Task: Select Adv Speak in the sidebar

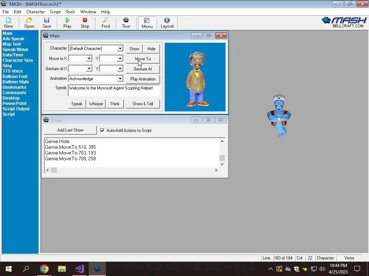Action: 13,39
